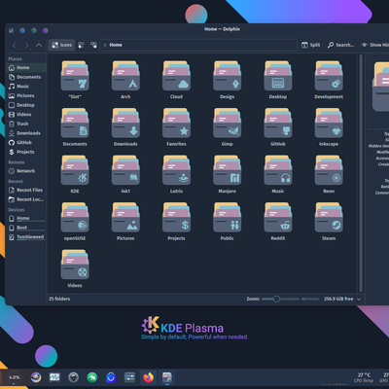Image resolution: width=389 pixels, height=389 pixels.
Task: Select the Pictures folder in file view
Action: pyautogui.click(x=125, y=218)
